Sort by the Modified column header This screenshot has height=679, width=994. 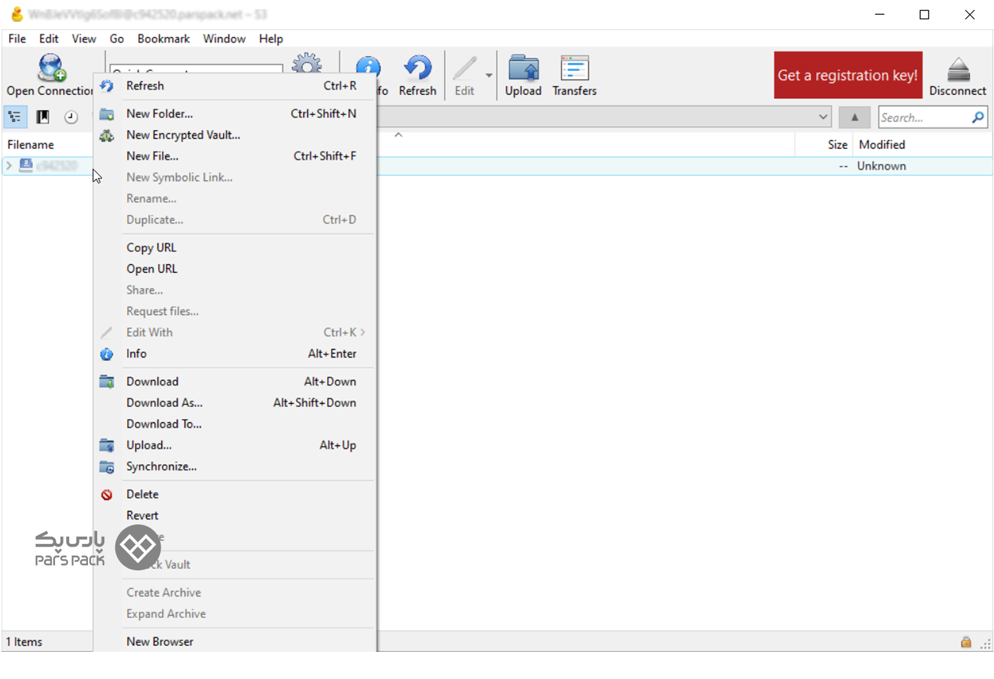point(881,145)
